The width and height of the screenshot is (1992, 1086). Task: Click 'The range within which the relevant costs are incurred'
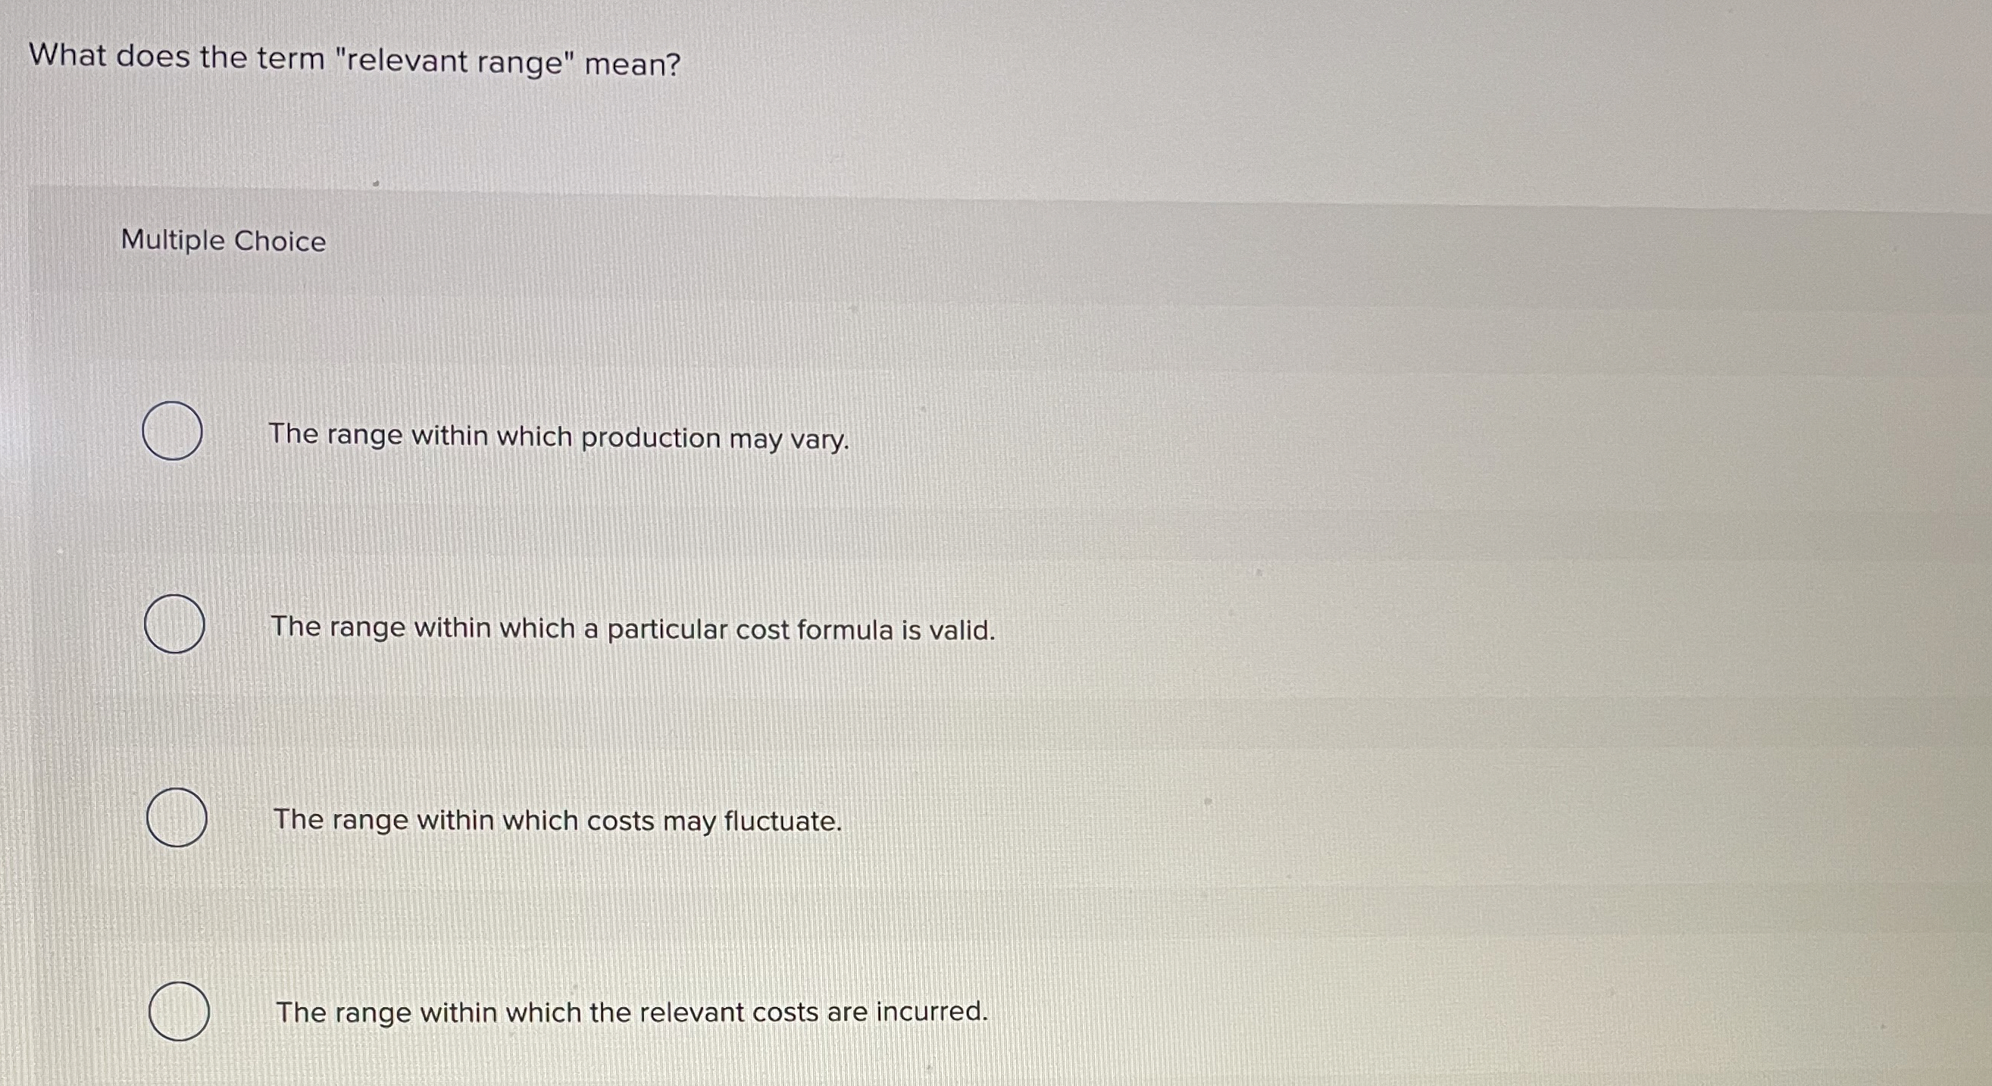[x=630, y=1012]
